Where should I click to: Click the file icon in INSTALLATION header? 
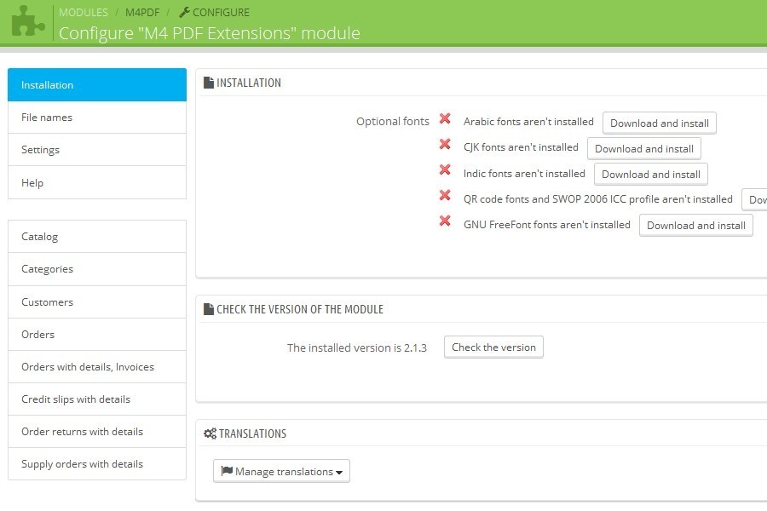pos(209,83)
